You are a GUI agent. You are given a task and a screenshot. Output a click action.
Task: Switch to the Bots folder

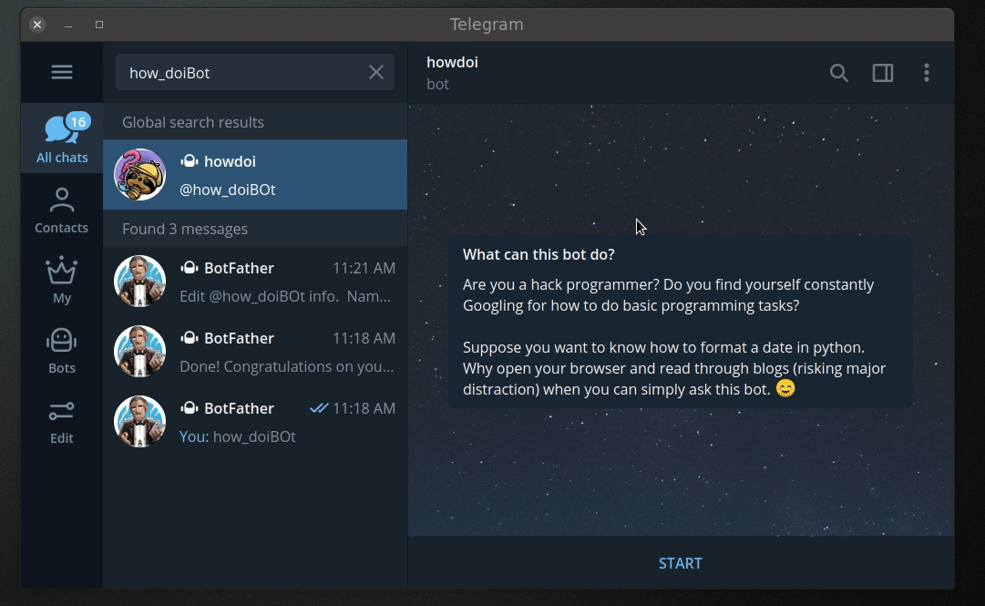pos(62,351)
